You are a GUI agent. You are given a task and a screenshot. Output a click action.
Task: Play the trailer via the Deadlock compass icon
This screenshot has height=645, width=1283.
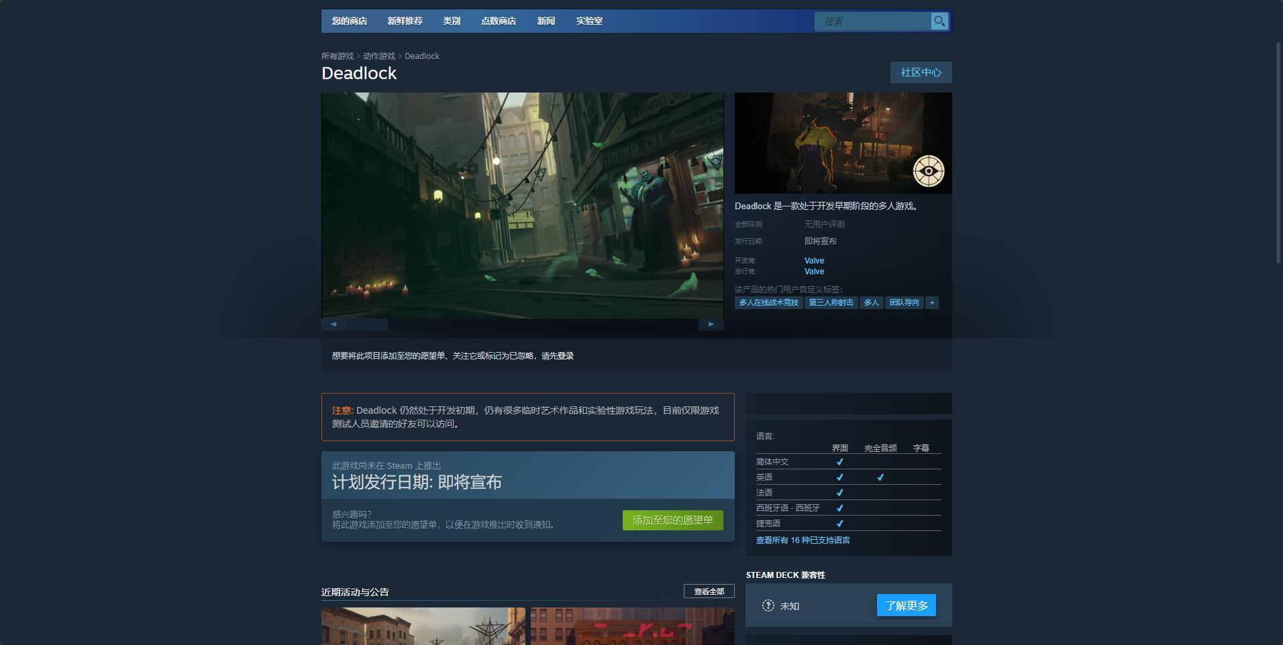(929, 171)
